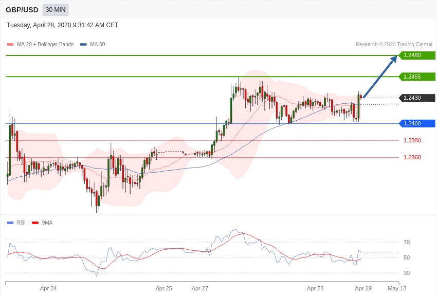Click the GBP/USD pair title
437x296 pixels.
(22, 10)
